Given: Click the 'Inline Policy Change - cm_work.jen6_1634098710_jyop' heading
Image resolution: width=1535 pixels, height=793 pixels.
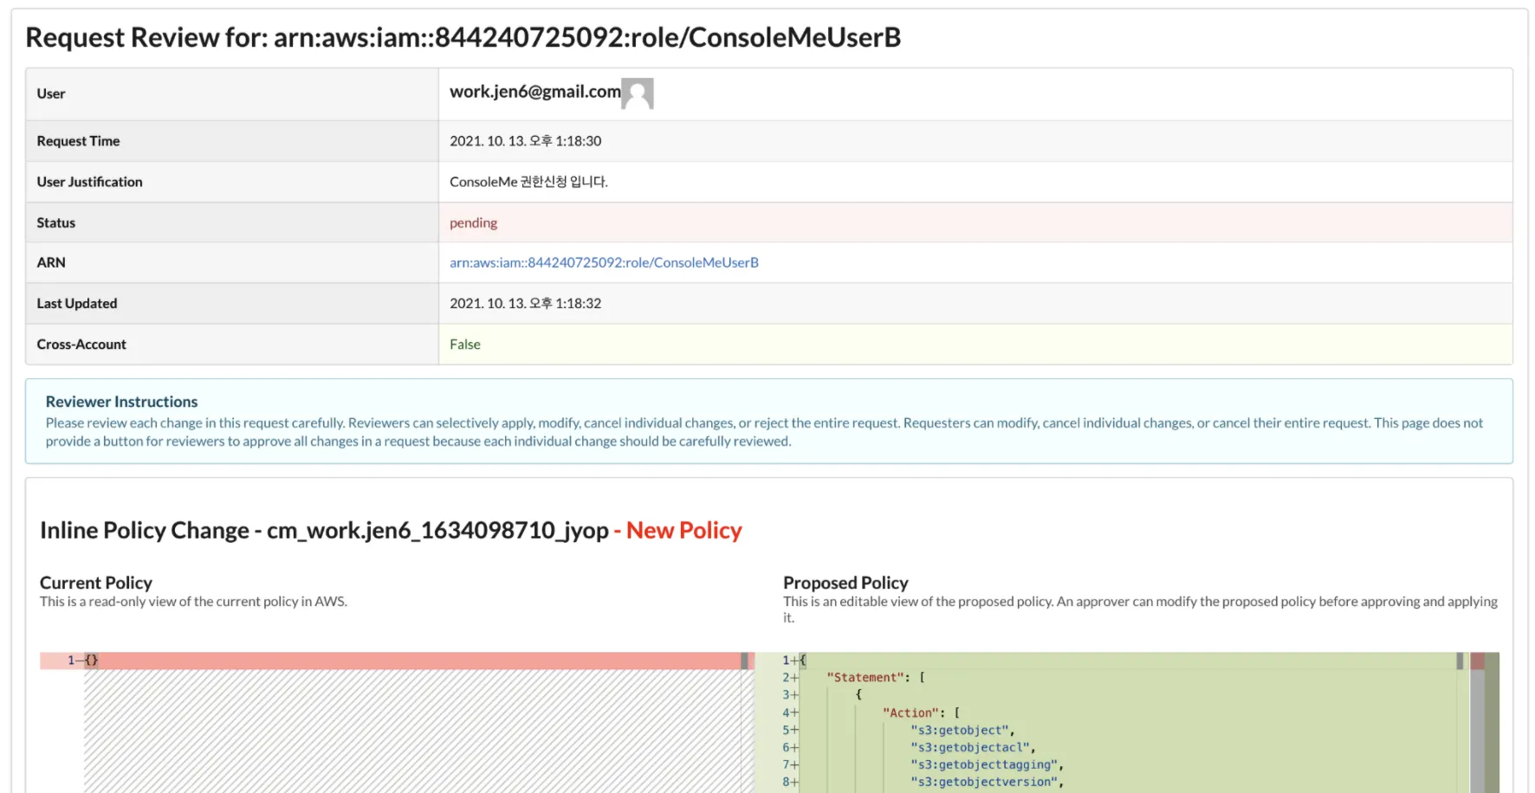Looking at the screenshot, I should 324,531.
